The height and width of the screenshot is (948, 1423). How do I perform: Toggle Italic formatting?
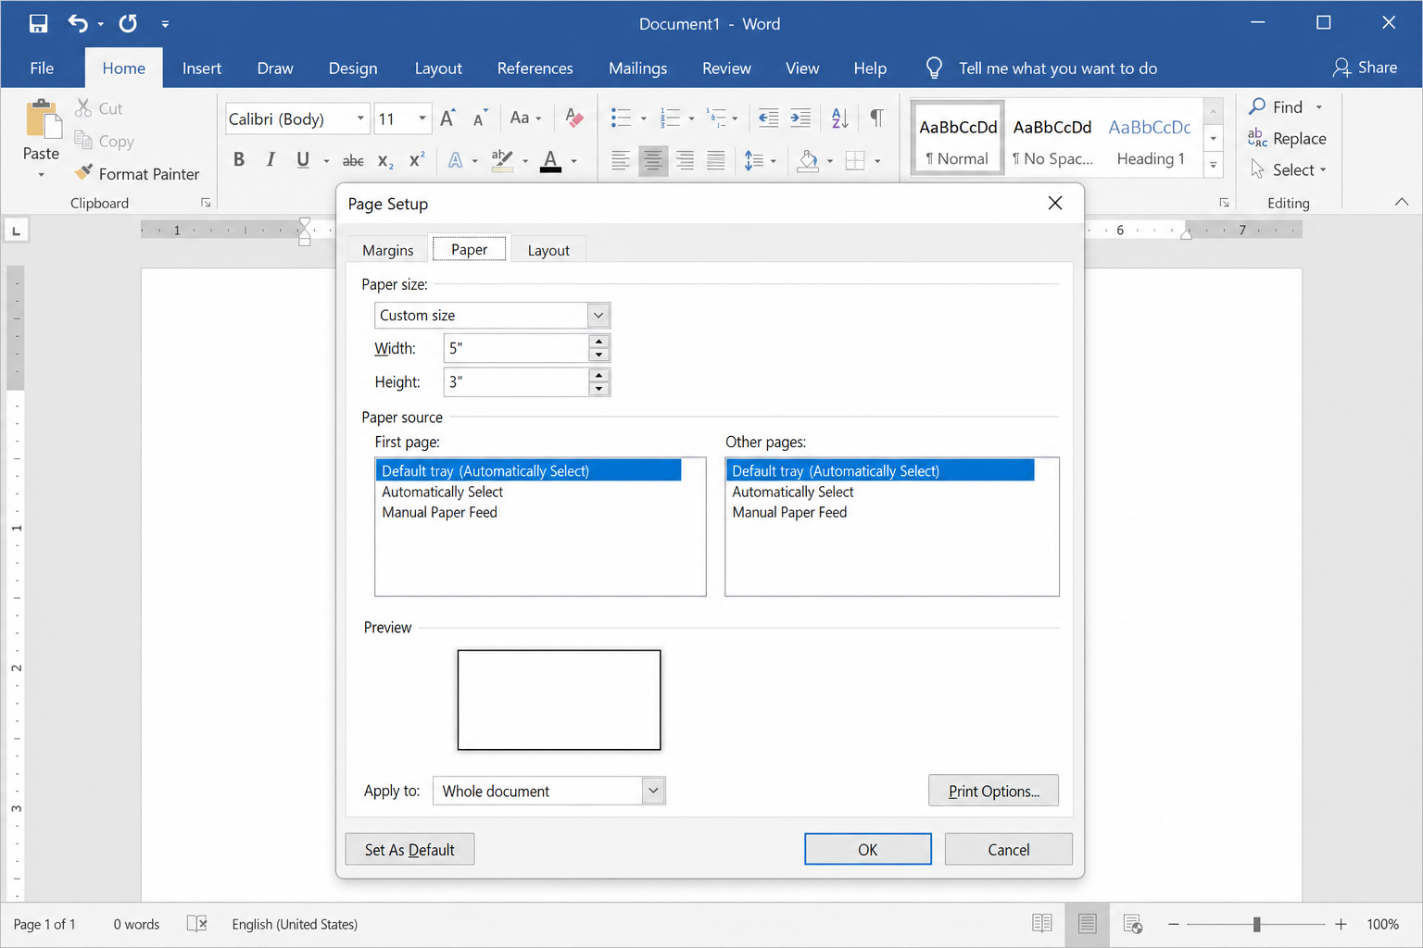[271, 159]
